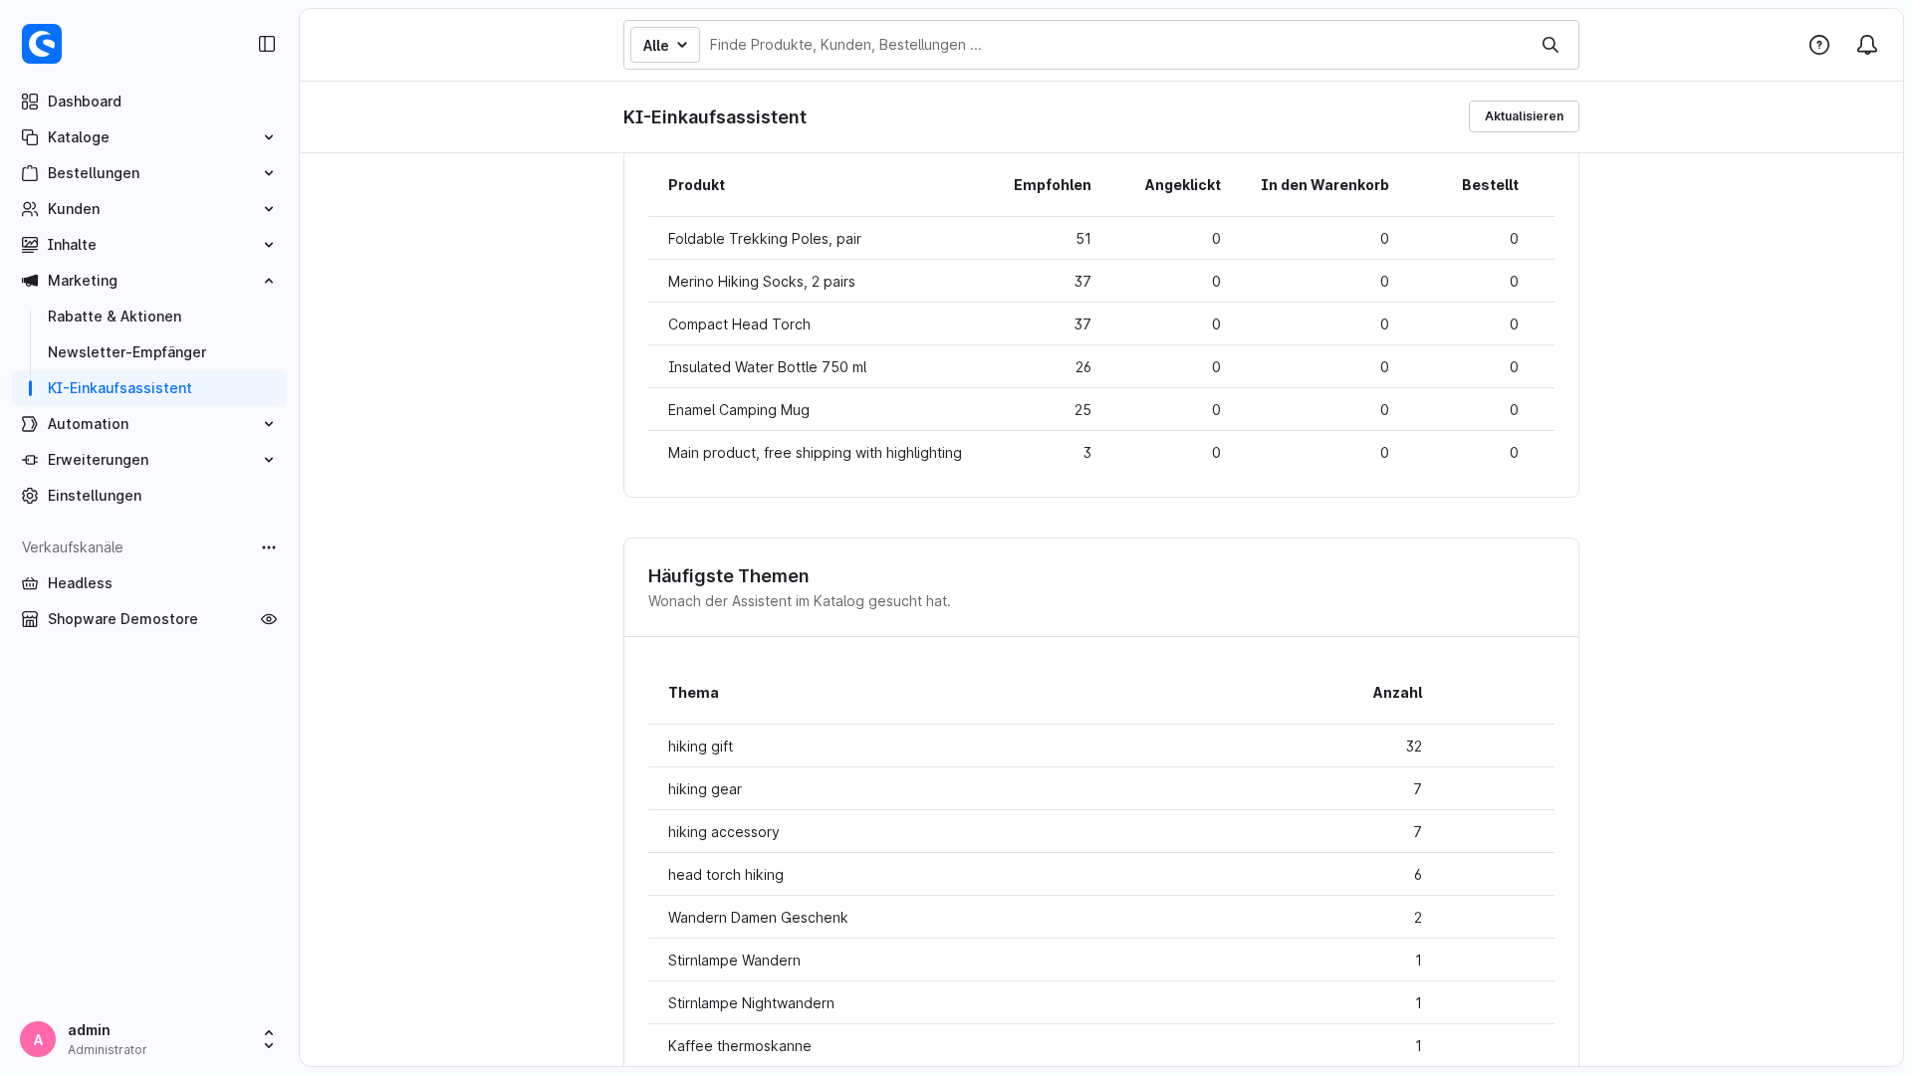Click the Bestellungen bag icon
Image resolution: width=1912 pixels, height=1075 pixels.
click(30, 173)
